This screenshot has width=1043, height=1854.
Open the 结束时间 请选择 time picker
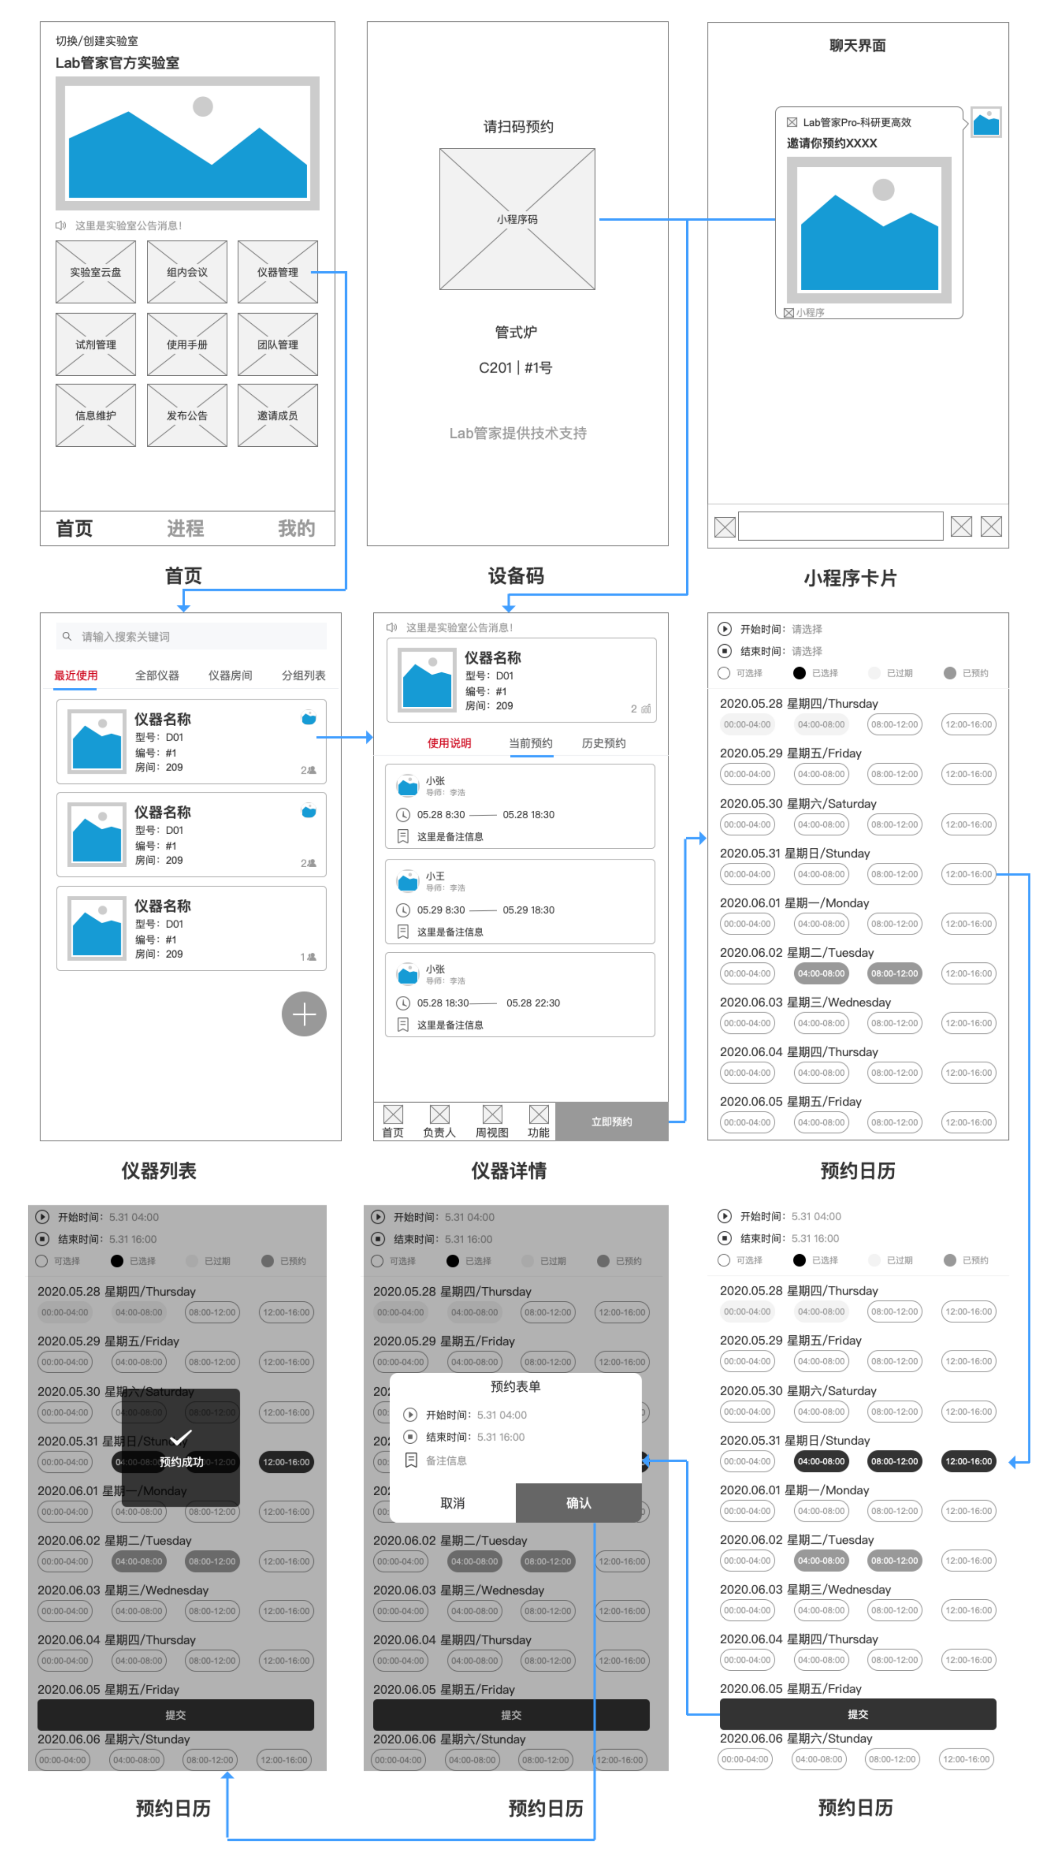coord(770,651)
